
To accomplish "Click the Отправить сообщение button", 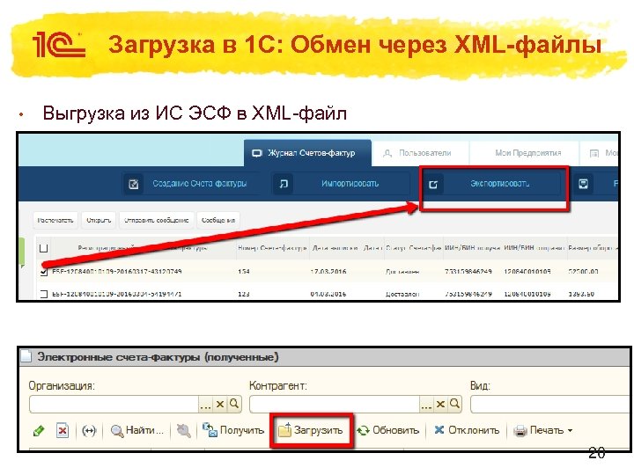I will pos(157,220).
